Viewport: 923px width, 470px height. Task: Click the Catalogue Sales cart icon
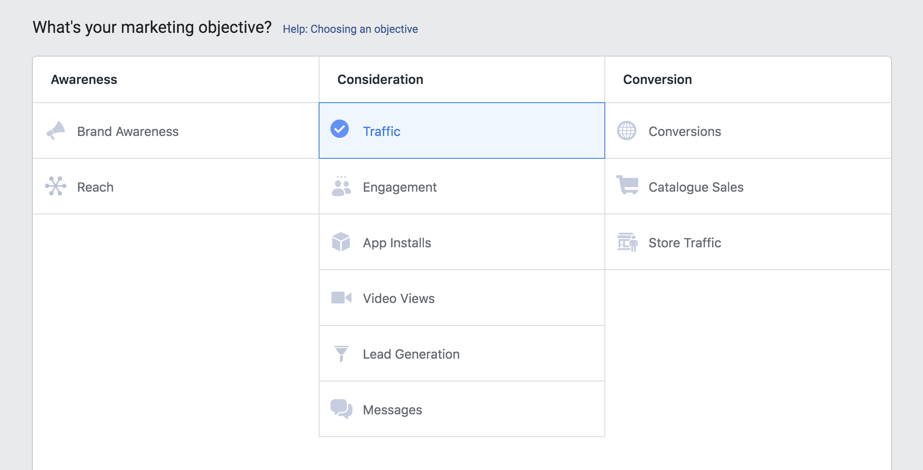[x=627, y=185]
